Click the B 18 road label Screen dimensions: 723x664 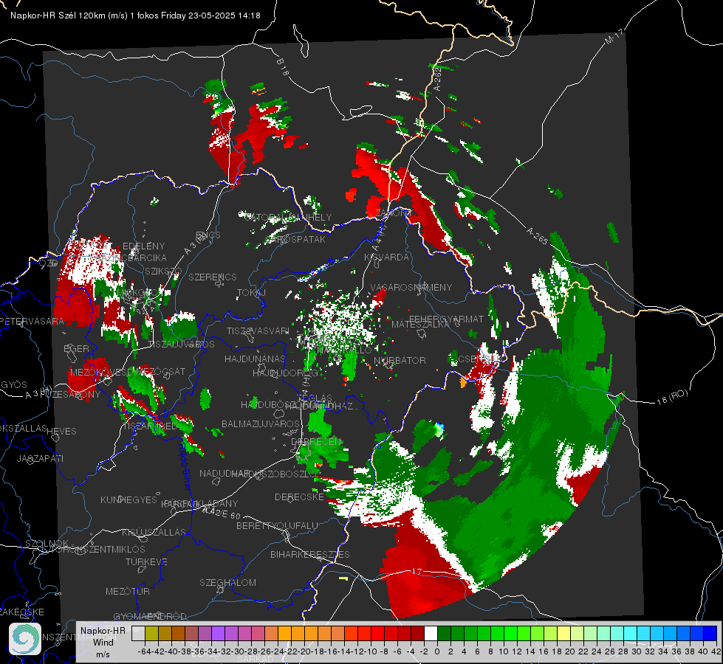tap(282, 67)
